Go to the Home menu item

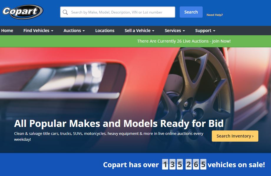(x=7, y=31)
